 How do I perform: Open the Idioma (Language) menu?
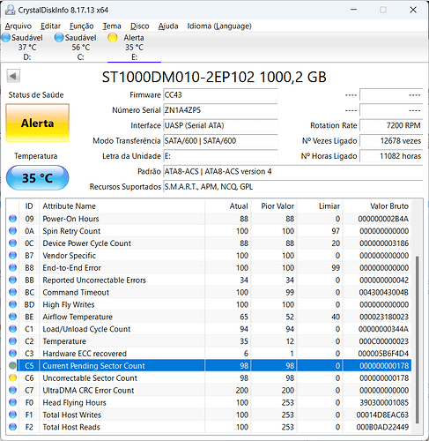coord(219,26)
